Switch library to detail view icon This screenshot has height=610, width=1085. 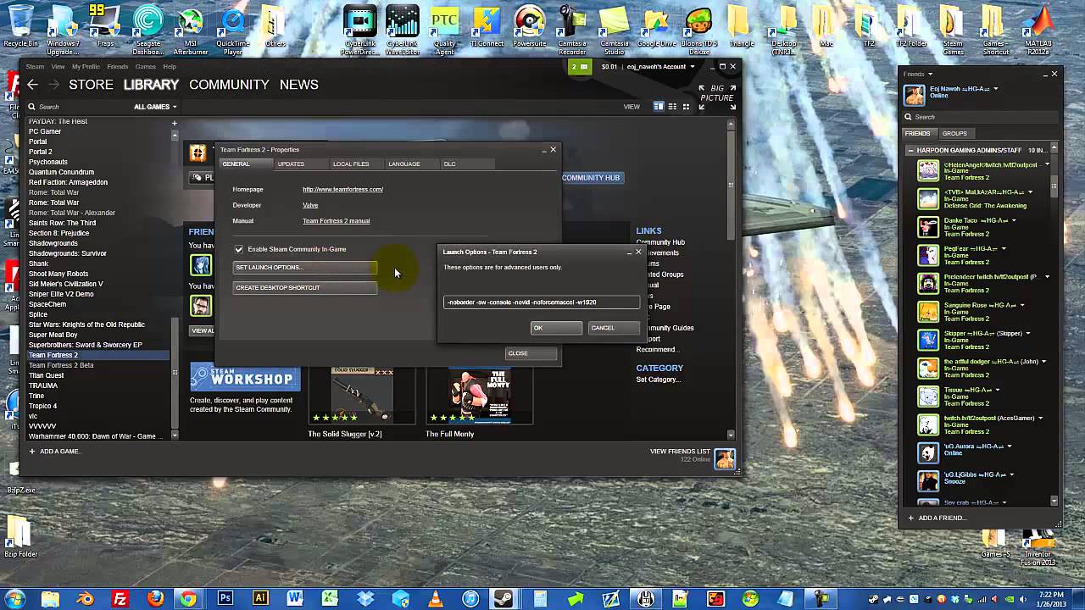click(x=658, y=107)
